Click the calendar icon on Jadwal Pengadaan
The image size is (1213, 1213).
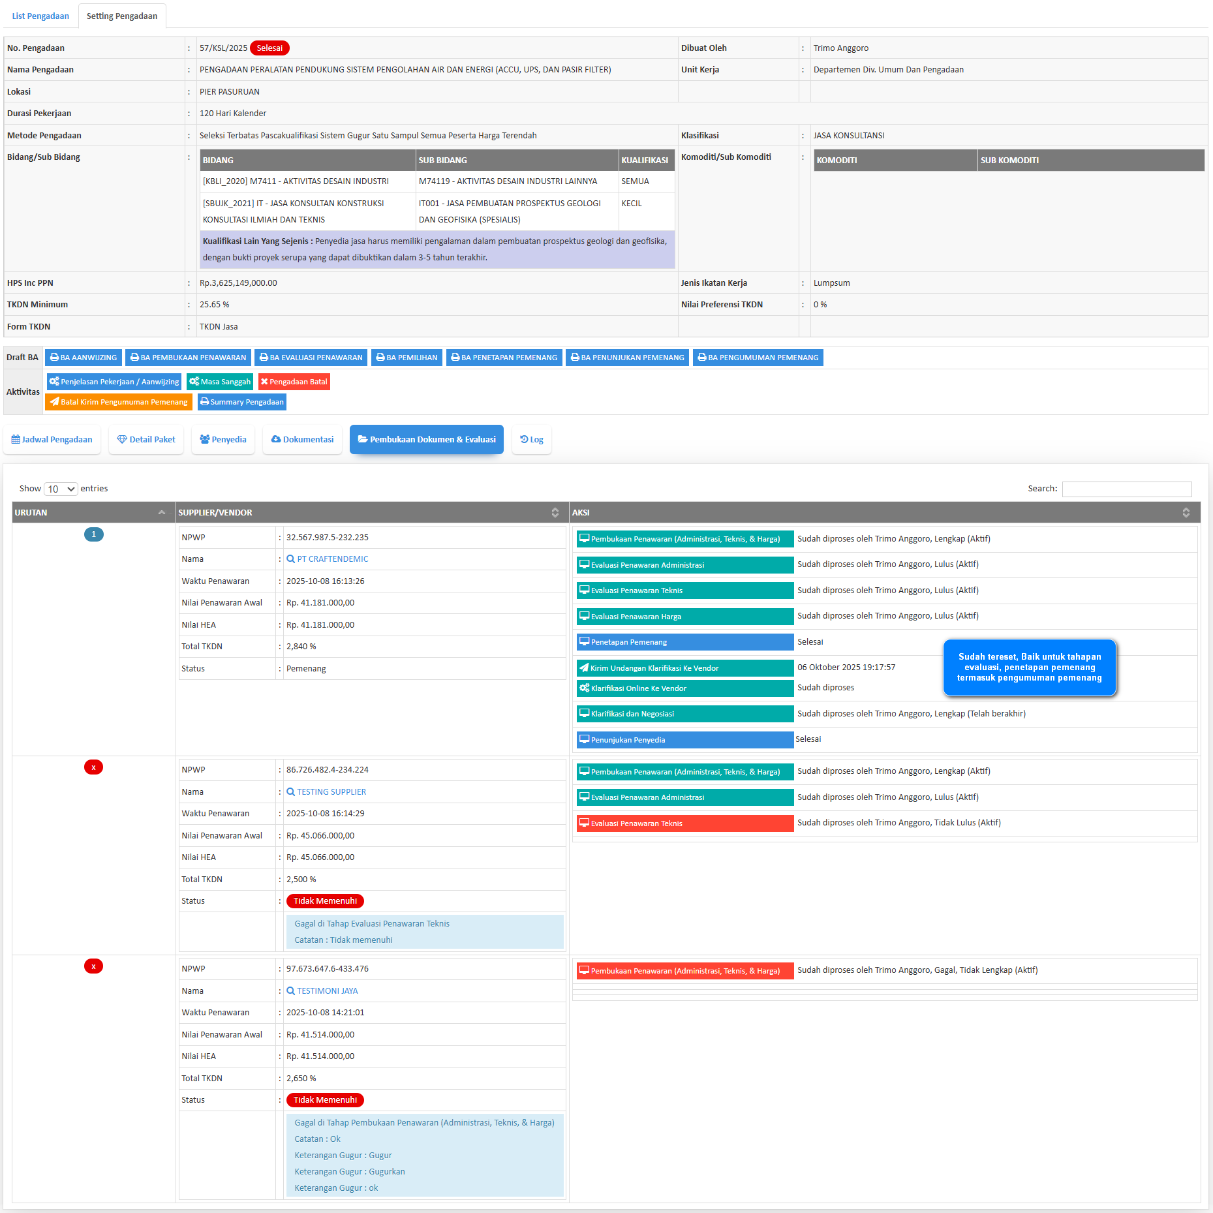16,440
